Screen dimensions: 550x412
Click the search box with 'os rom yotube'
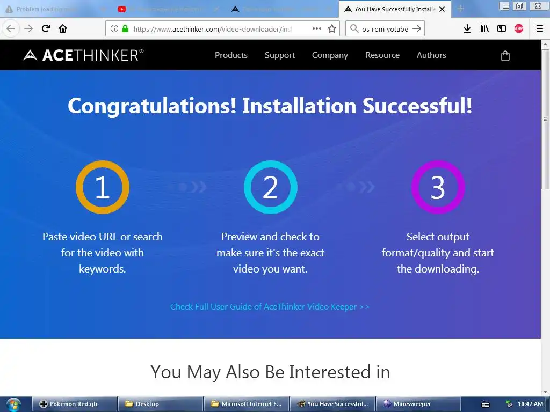pos(385,29)
